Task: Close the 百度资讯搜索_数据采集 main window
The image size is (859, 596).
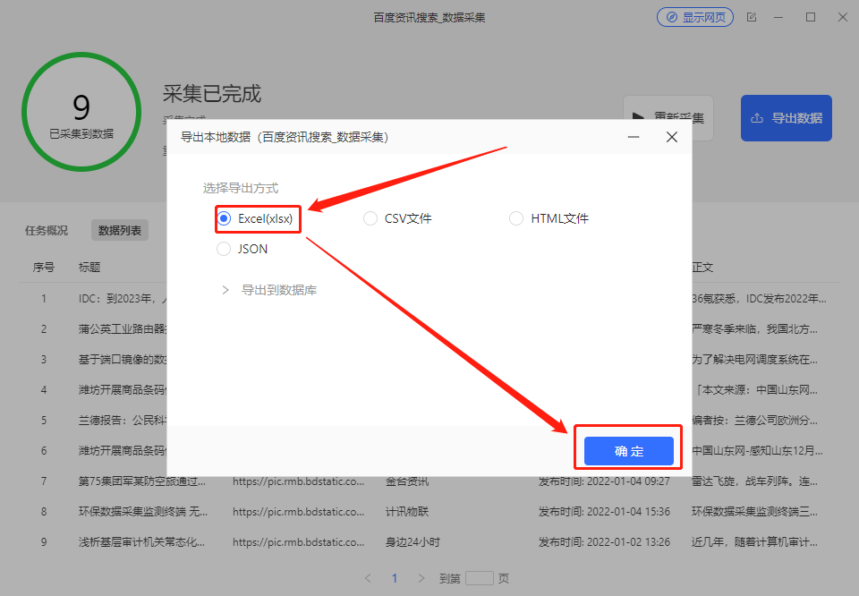Action: point(843,18)
